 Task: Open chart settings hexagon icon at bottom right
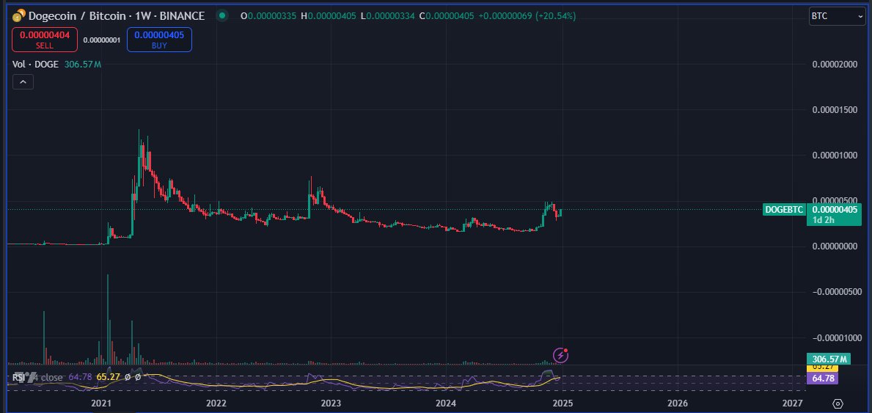point(838,403)
